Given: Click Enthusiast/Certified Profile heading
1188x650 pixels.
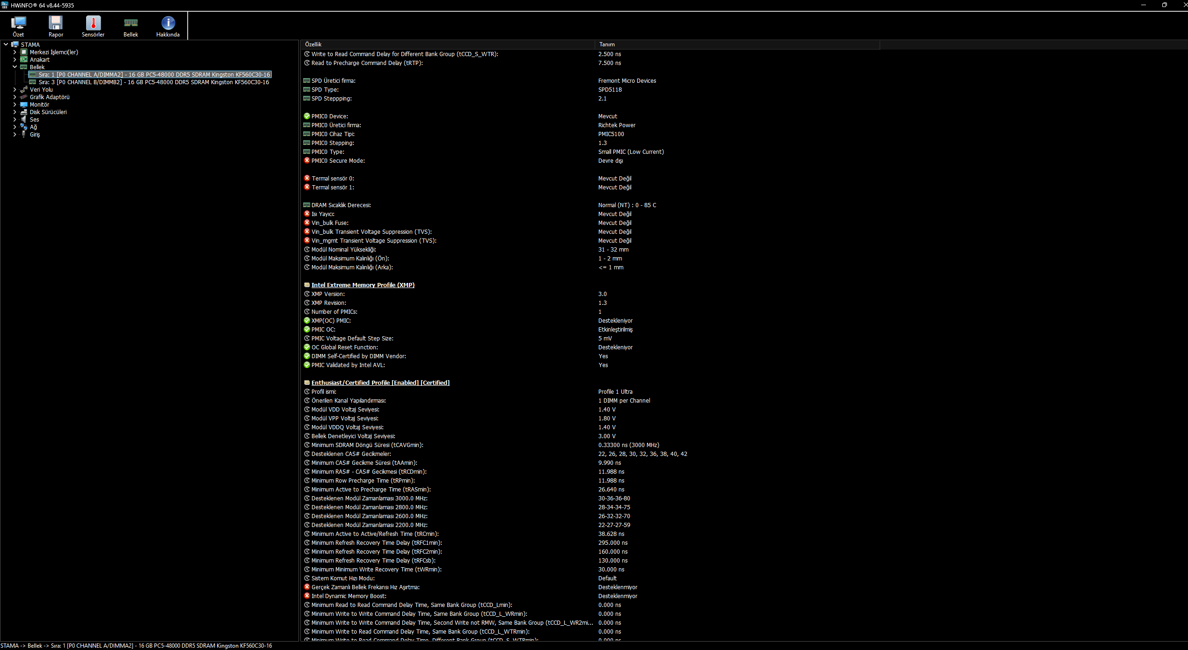Looking at the screenshot, I should coord(380,383).
